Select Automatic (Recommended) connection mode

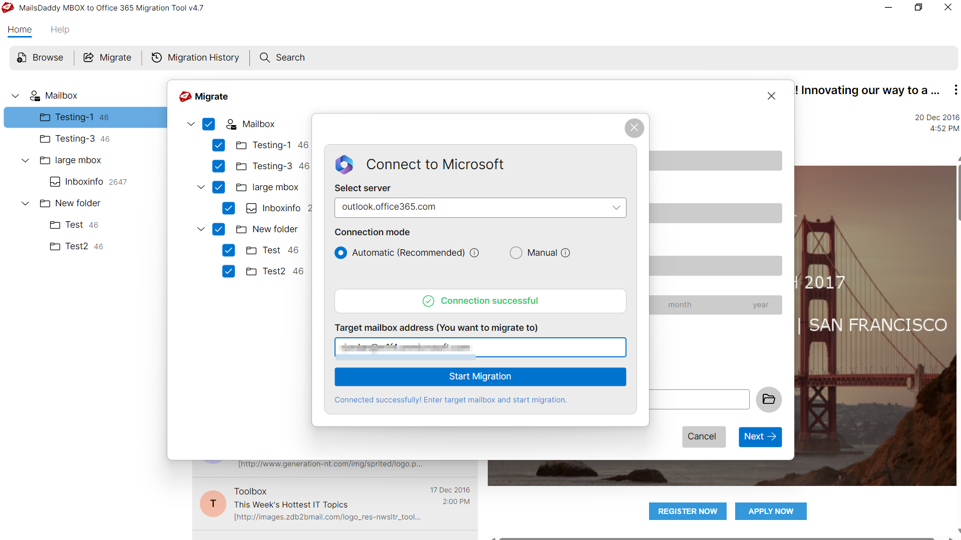click(x=341, y=253)
